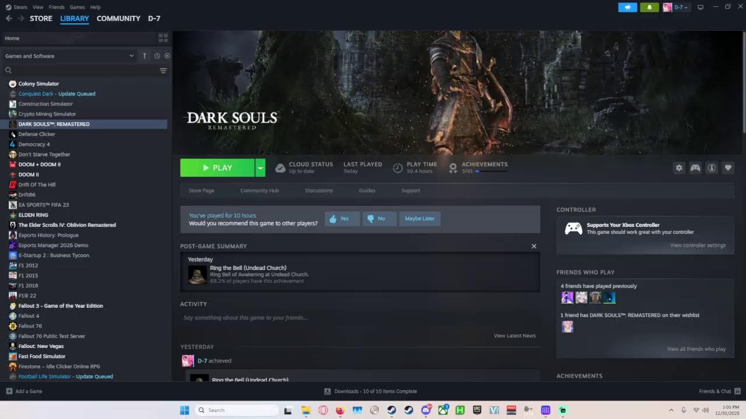Click the page scrollbar on right edge

pyautogui.click(x=744, y=81)
